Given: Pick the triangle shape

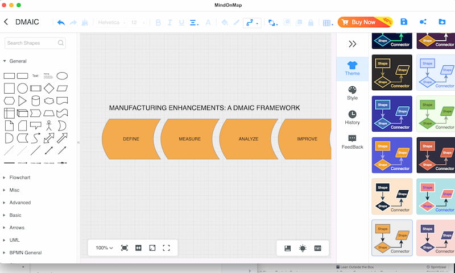Looking at the screenshot, I should (22, 101).
